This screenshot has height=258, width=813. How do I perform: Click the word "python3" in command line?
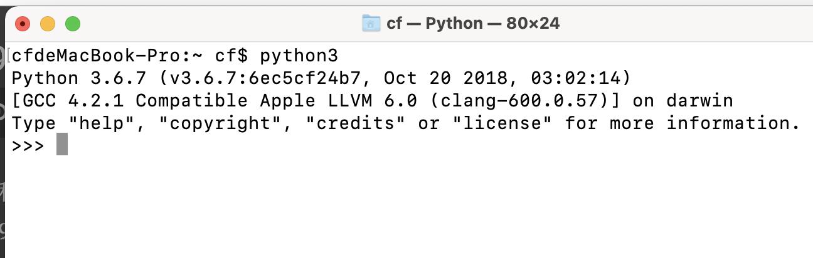click(299, 56)
